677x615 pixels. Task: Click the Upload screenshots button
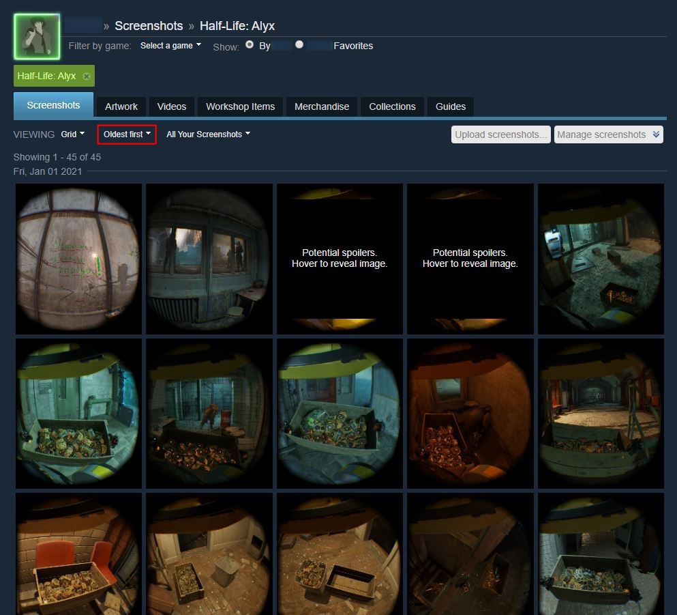click(x=501, y=134)
